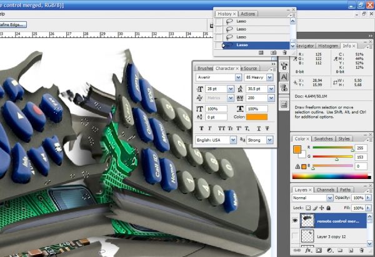This screenshot has height=257, width=375.
Task: Click the orange foreground color swatch
Action: tap(297, 149)
